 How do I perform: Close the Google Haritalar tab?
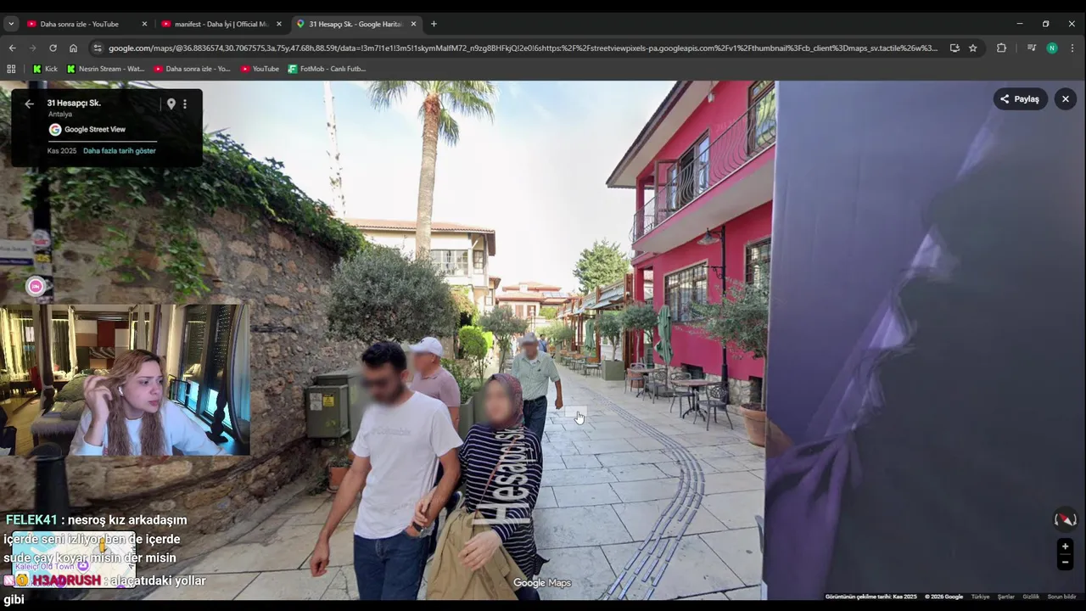point(413,24)
